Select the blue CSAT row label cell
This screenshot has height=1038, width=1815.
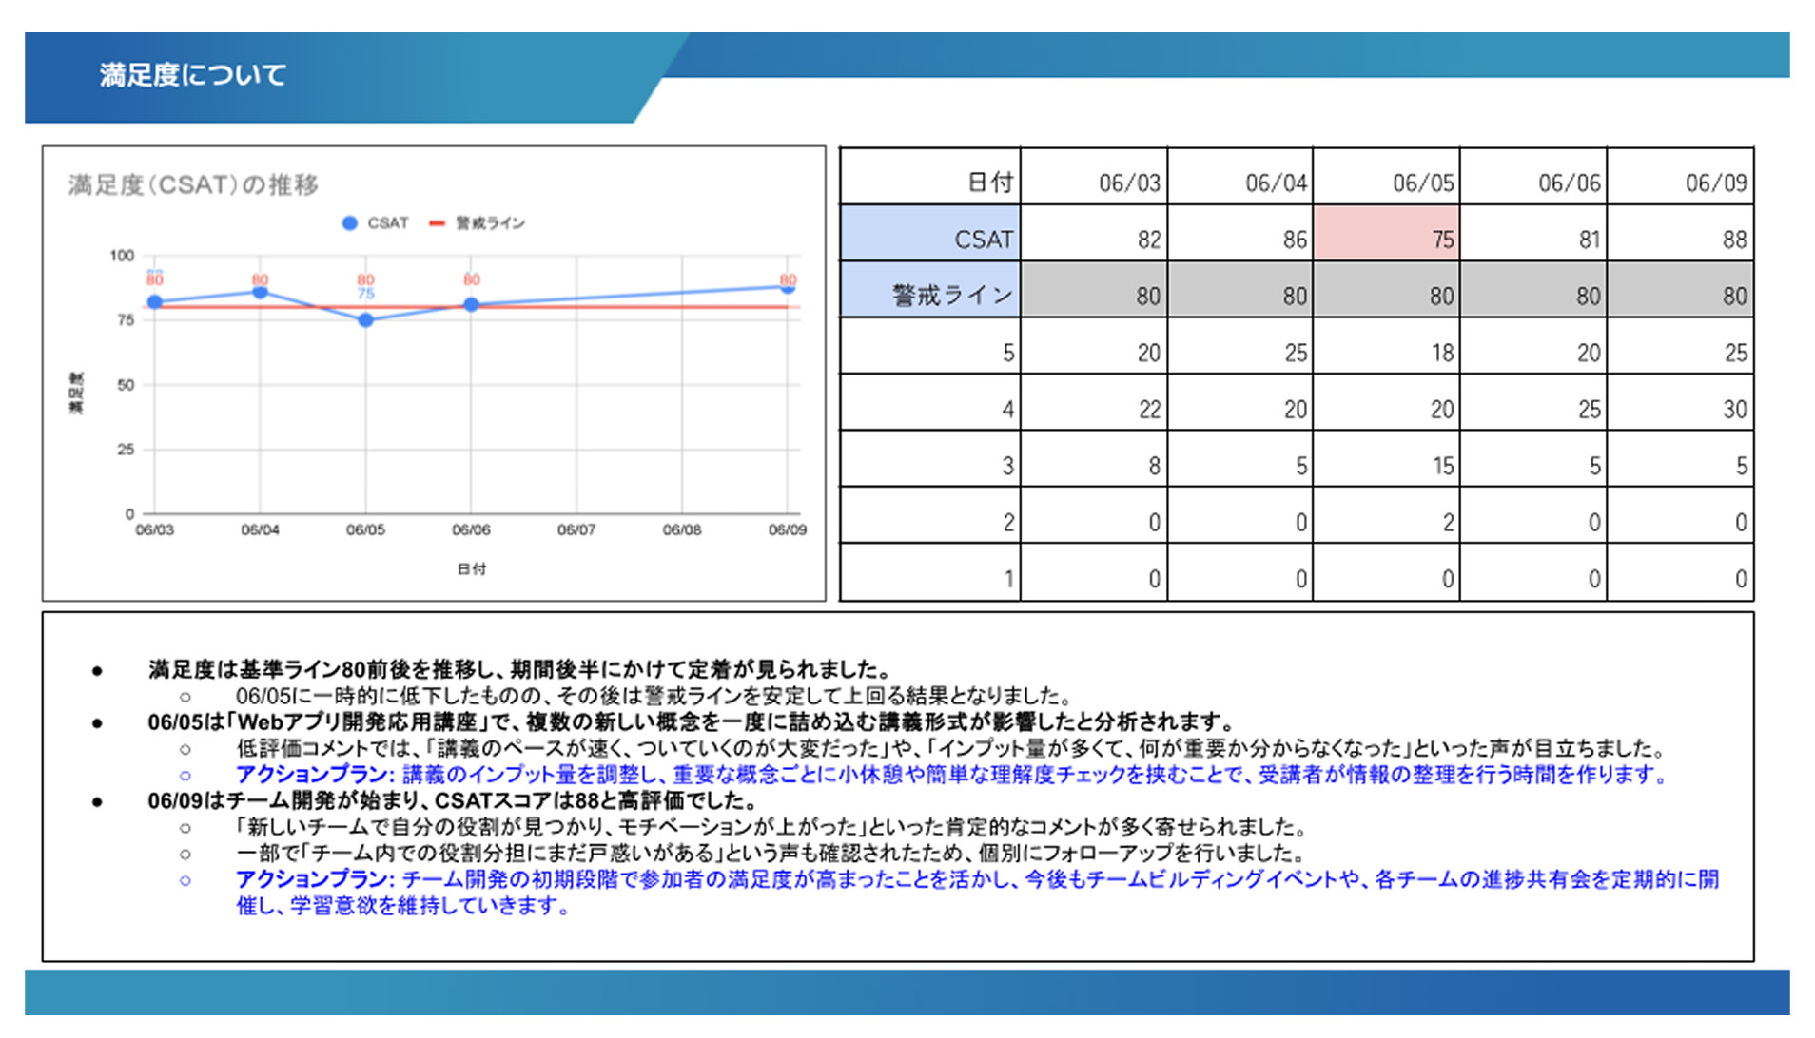click(x=929, y=239)
